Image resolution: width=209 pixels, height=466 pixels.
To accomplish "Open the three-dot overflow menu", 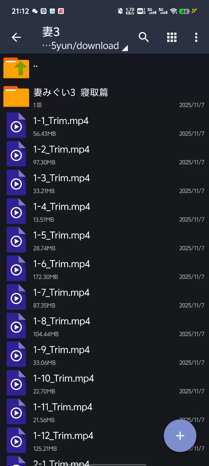I will coord(196,37).
